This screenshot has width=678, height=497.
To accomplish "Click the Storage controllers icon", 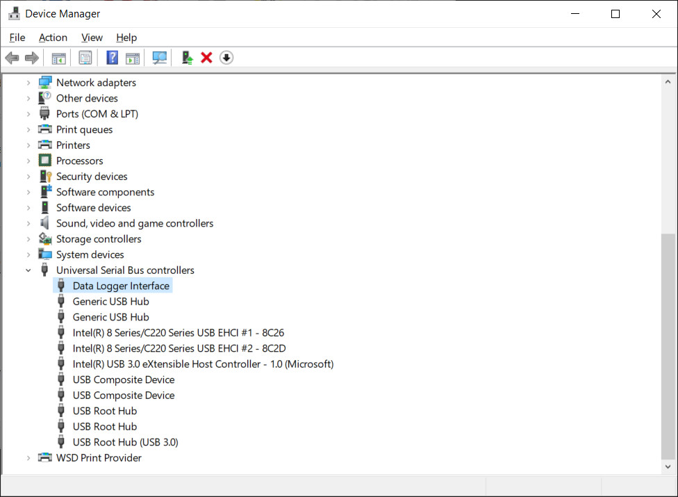I will [45, 238].
